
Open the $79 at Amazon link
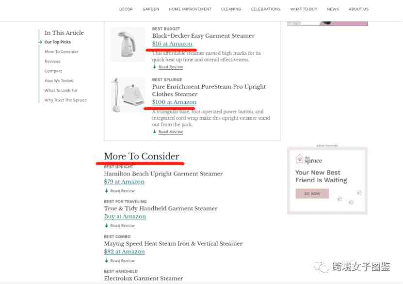pos(124,182)
